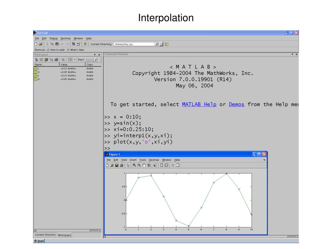
Task: Click the browse for folder ellipsis button
Action: (x=161, y=44)
